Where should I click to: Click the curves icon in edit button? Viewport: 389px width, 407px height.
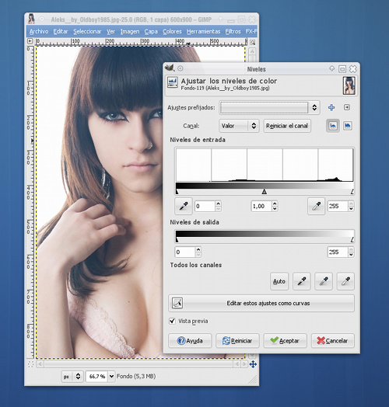point(177,303)
